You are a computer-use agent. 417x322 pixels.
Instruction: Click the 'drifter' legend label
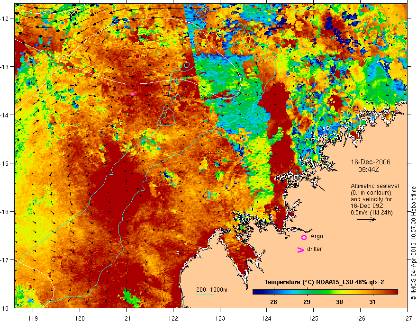314,249
